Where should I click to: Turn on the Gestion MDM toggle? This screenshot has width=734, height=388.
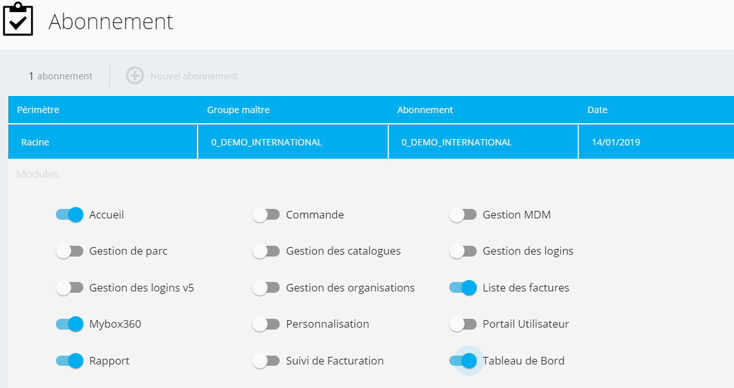point(463,215)
